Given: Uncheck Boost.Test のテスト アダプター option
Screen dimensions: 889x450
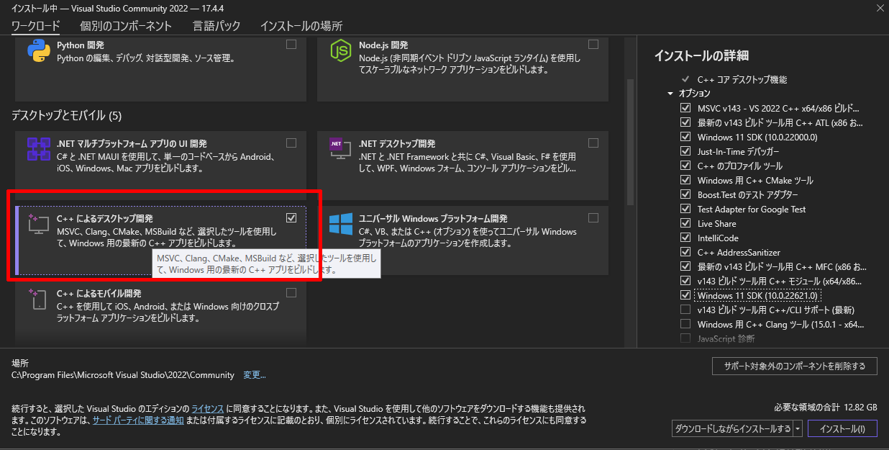Looking at the screenshot, I should pos(685,194).
